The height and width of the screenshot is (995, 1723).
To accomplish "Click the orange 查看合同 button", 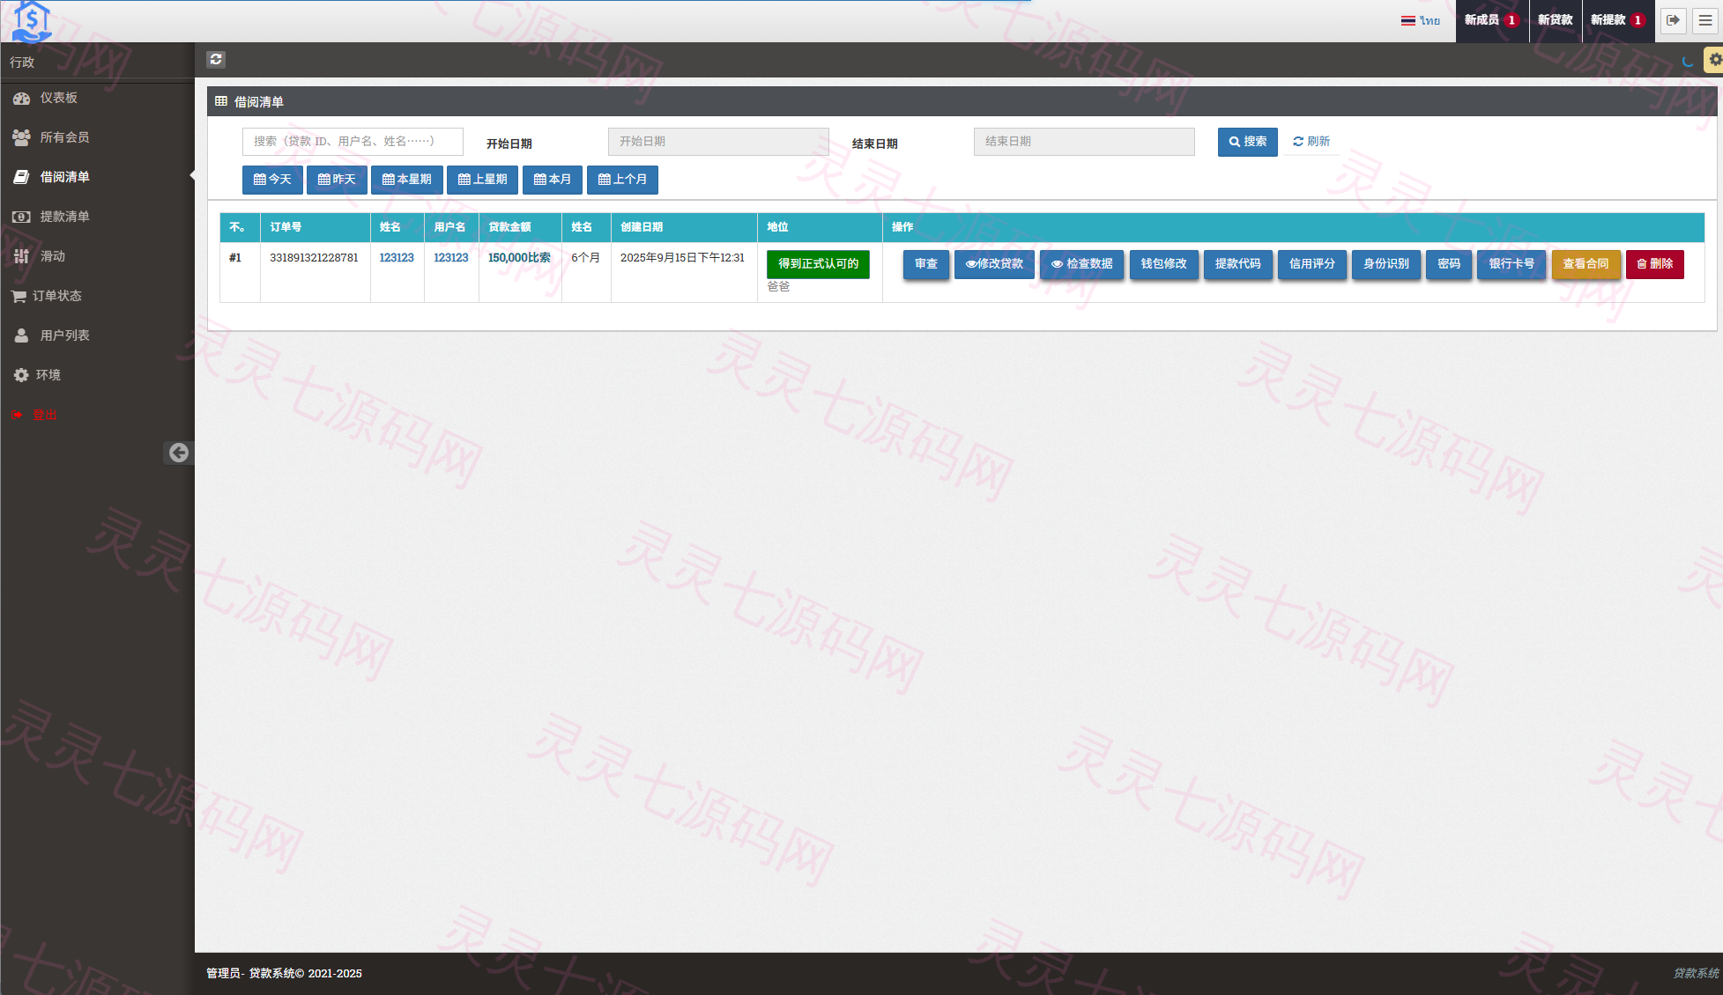I will pos(1586,264).
